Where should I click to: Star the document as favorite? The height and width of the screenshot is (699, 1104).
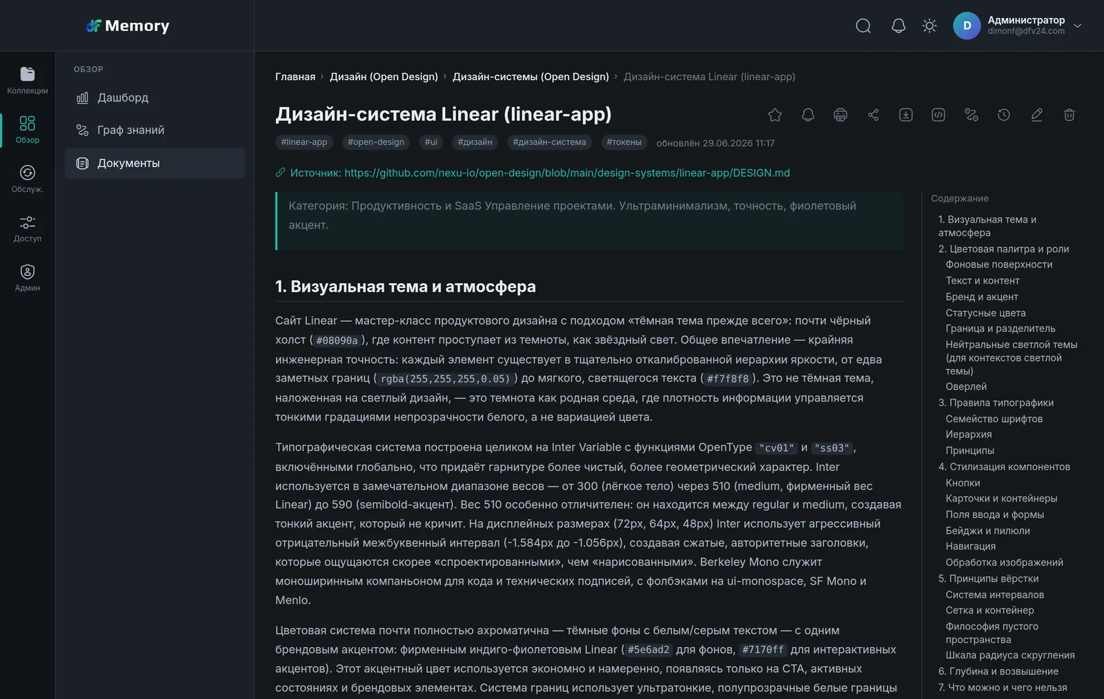(x=775, y=115)
